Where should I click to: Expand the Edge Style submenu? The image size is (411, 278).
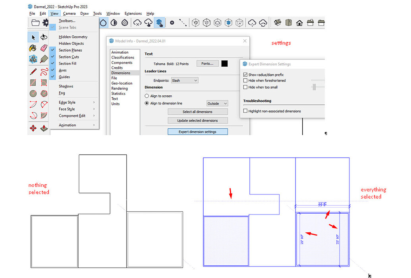(x=68, y=102)
